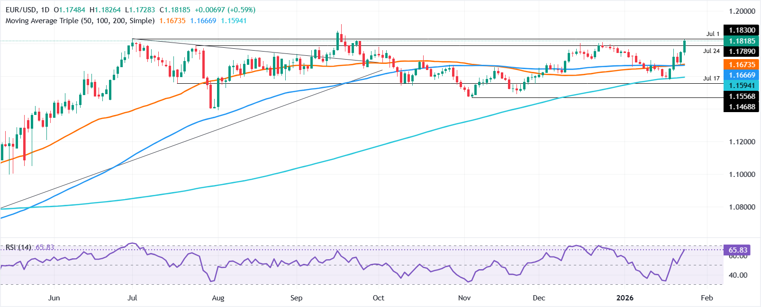Select the Moving Average Triple indicator legend
This screenshot has height=307, width=761.
pyautogui.click(x=80, y=21)
